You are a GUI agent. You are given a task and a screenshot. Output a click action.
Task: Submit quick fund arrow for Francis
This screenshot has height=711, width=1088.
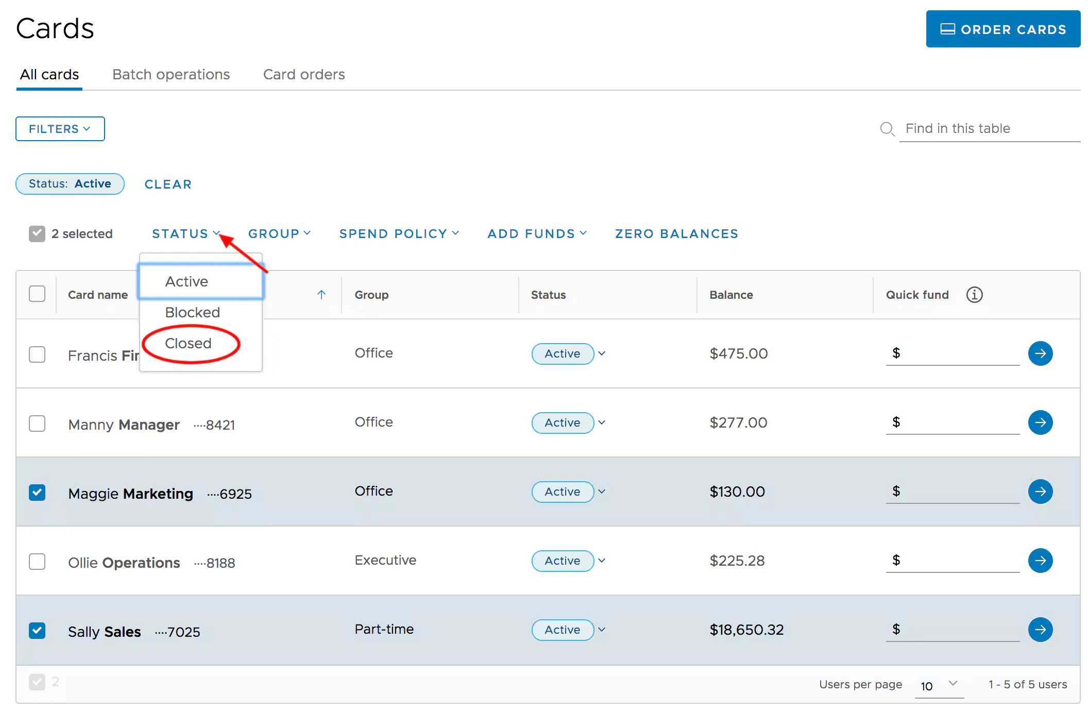1040,353
